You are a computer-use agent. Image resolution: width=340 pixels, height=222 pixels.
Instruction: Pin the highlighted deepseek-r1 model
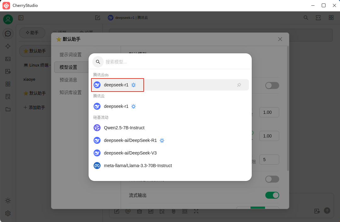239,85
